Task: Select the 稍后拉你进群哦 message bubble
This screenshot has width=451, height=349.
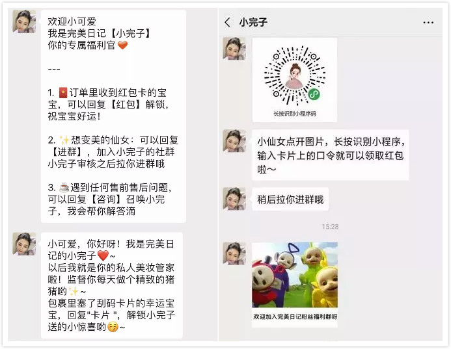Action: coord(290,199)
